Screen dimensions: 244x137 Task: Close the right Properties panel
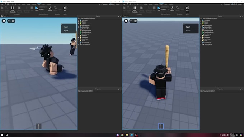pos(243,89)
